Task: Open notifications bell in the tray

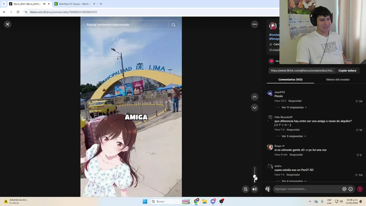Action: click(x=361, y=201)
